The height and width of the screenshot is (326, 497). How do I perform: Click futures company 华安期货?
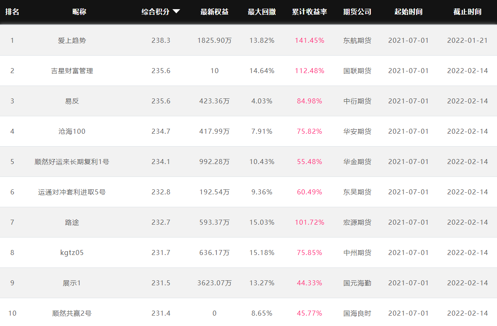[x=357, y=131]
